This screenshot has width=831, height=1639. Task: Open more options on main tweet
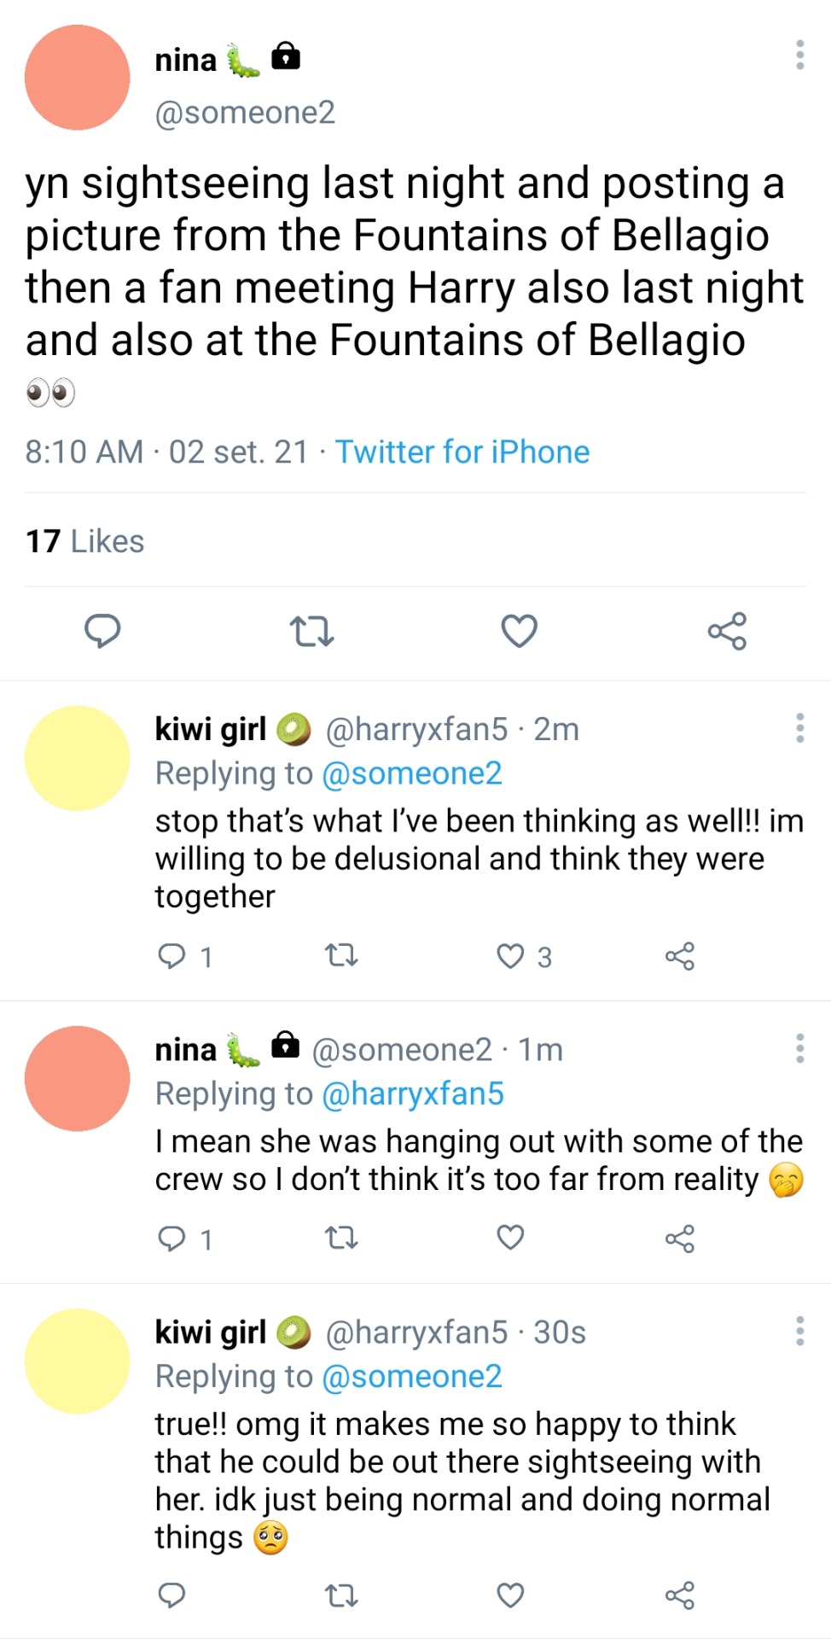[x=799, y=55]
